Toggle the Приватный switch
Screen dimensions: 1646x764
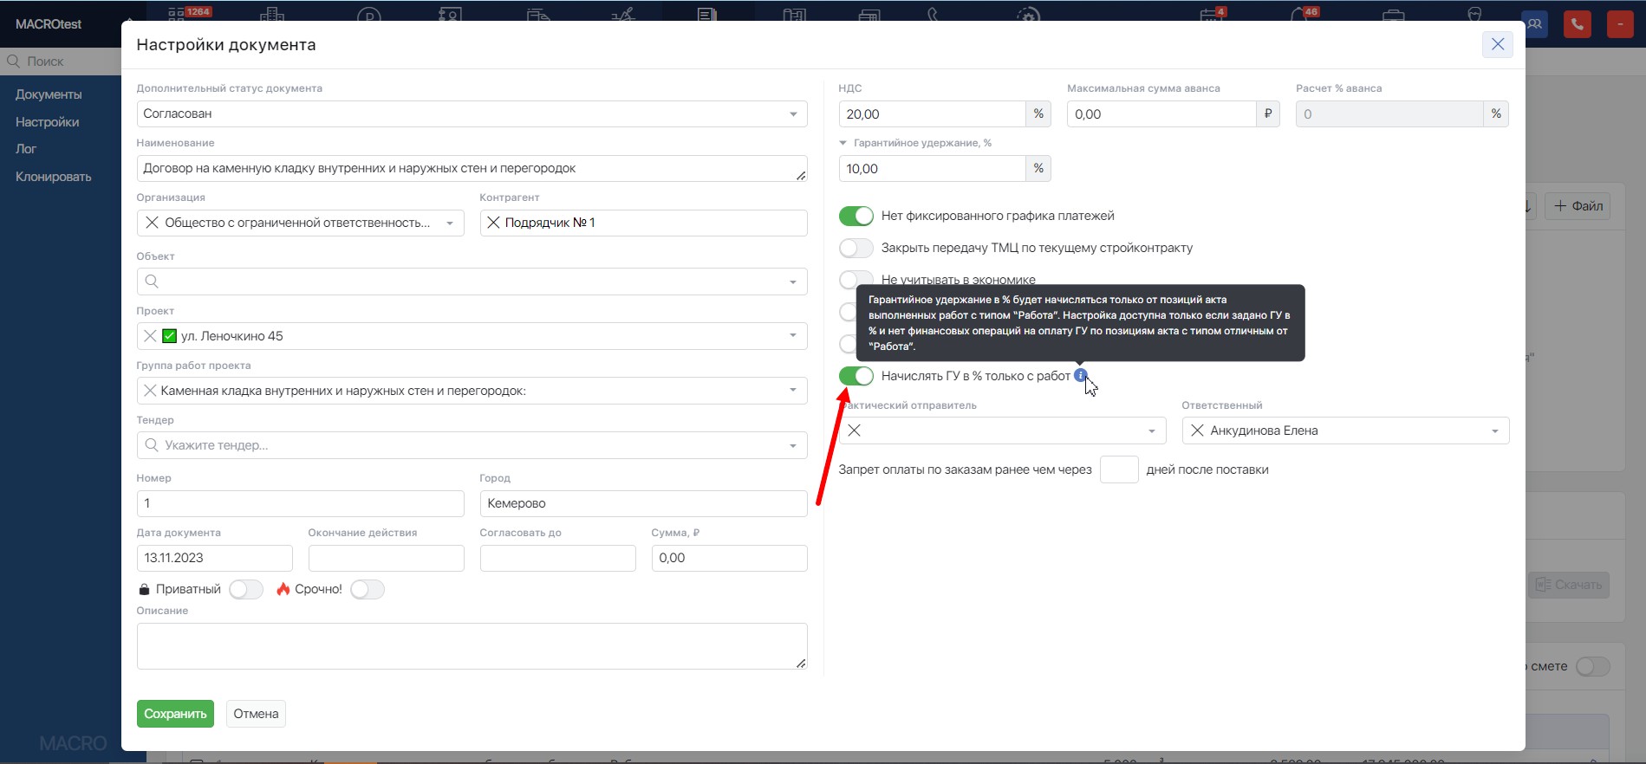point(245,589)
